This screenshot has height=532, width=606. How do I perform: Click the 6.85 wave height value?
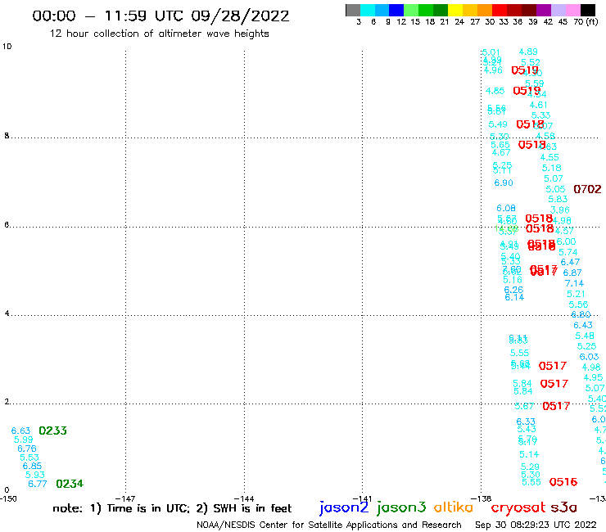point(32,466)
